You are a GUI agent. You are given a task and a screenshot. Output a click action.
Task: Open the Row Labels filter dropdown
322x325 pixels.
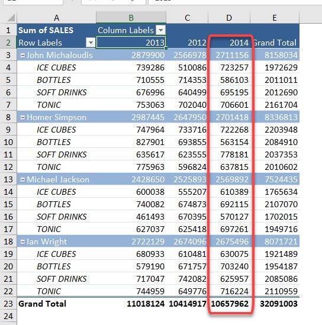91,43
